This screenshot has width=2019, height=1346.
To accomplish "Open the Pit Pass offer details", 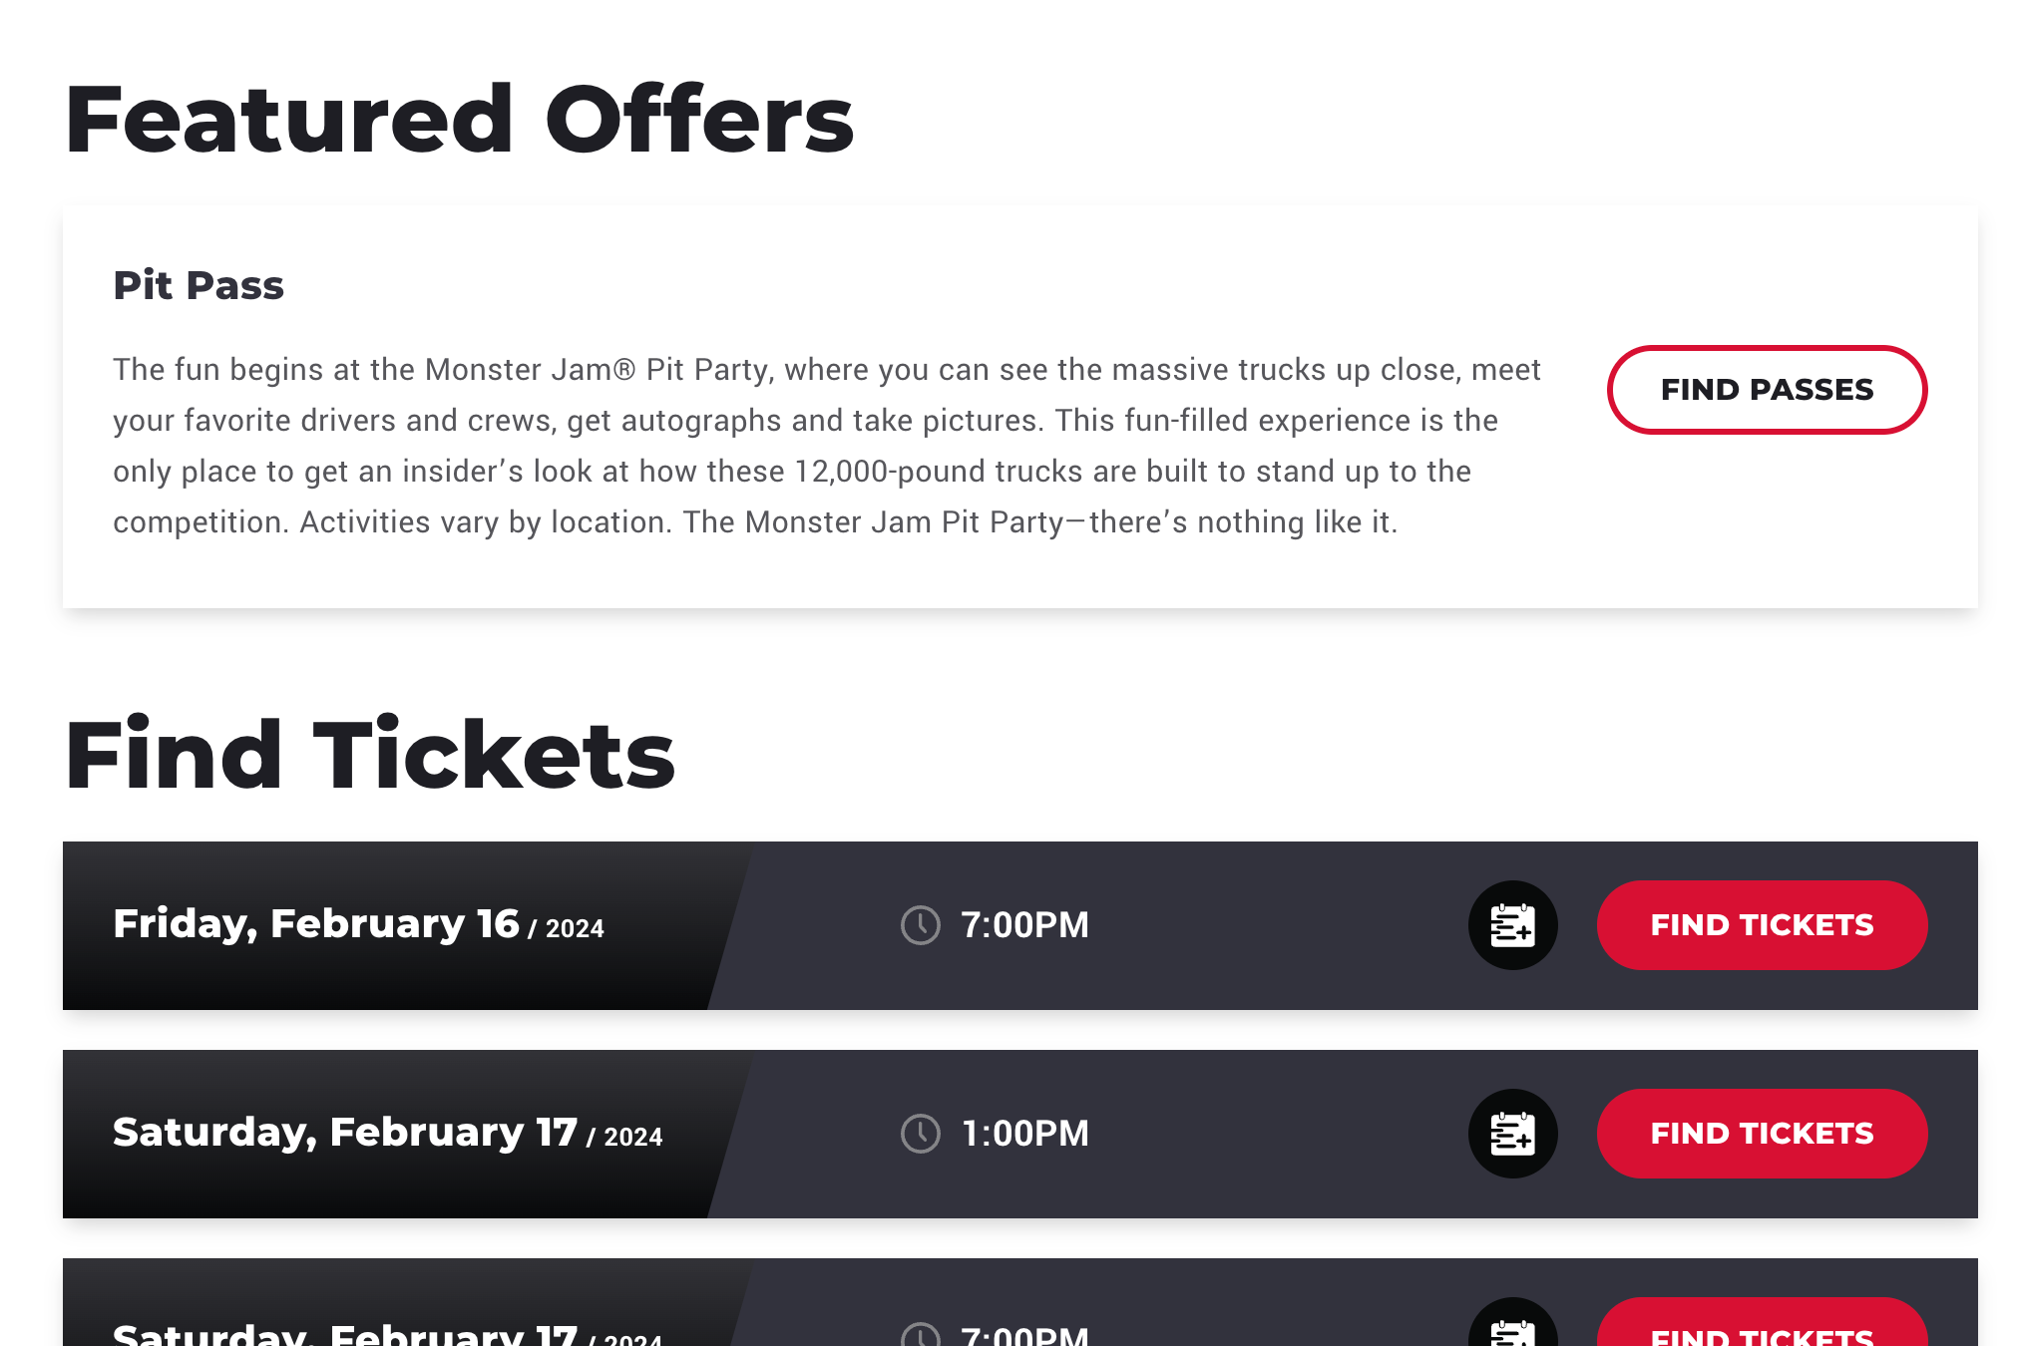I will point(198,284).
